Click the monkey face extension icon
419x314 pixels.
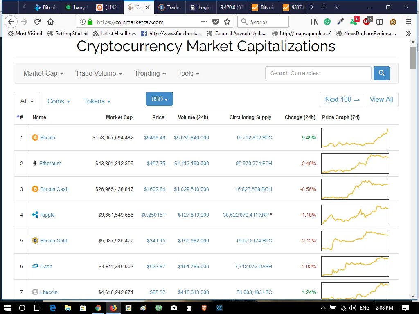click(393, 22)
